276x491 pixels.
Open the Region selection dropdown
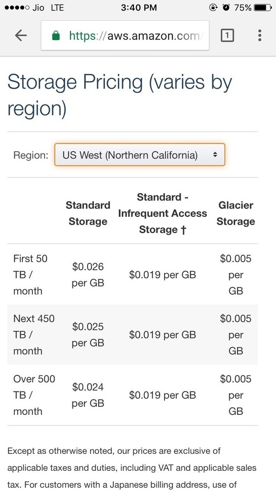click(x=138, y=155)
